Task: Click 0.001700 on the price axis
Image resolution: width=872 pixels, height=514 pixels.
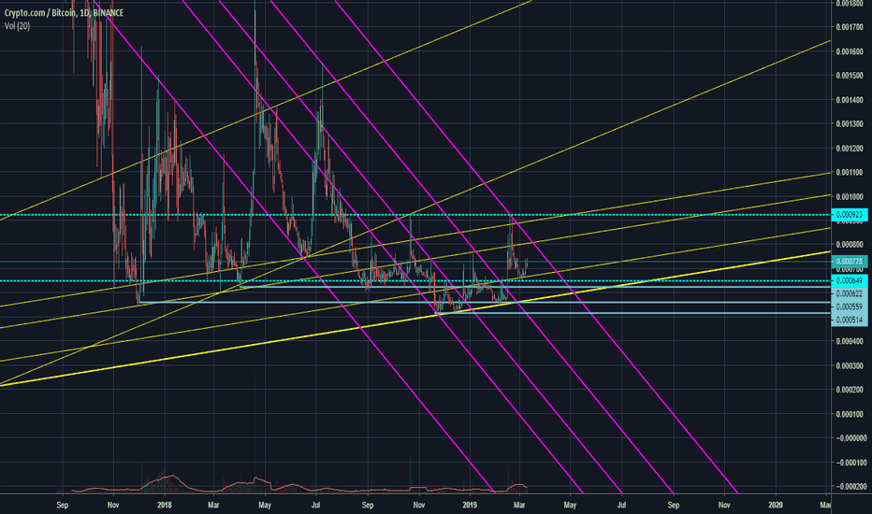Action: point(850,27)
